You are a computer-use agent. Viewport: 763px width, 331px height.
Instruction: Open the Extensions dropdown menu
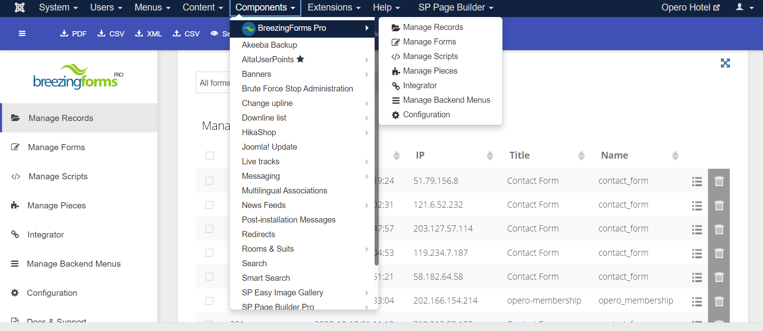[x=334, y=7]
